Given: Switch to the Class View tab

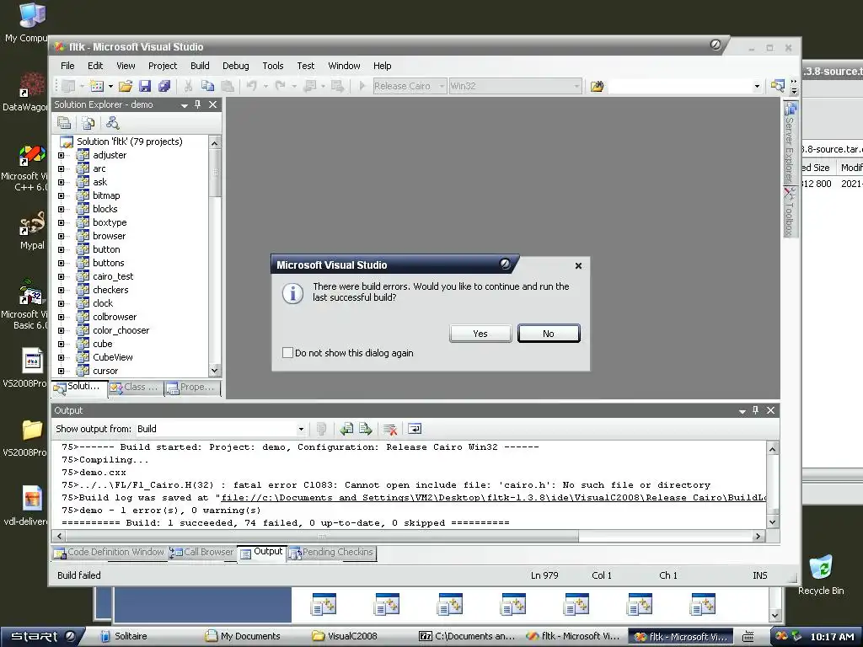Looking at the screenshot, I should pos(136,388).
